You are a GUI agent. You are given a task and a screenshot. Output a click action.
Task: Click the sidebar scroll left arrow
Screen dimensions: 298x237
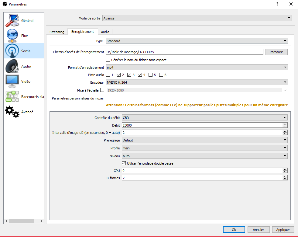(6, 221)
